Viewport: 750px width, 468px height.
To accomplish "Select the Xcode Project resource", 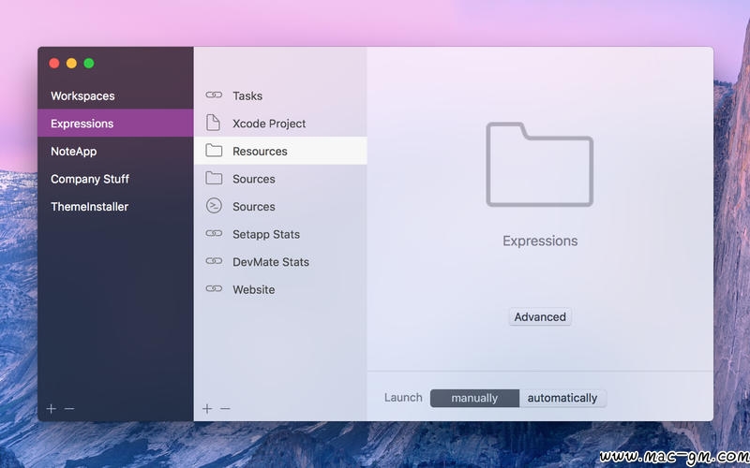I will click(x=280, y=124).
